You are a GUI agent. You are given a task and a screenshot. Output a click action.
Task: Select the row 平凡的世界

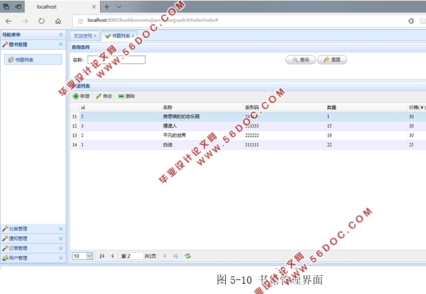[248, 135]
